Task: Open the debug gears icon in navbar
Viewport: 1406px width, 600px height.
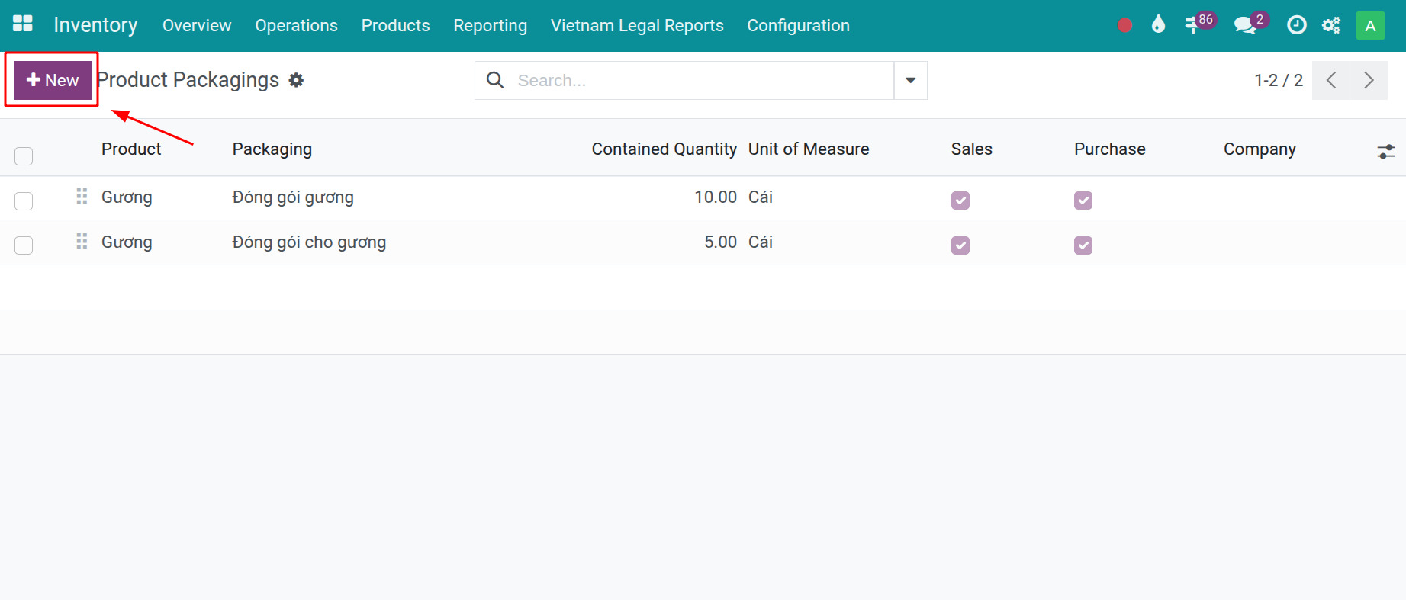Action: 1331,25
